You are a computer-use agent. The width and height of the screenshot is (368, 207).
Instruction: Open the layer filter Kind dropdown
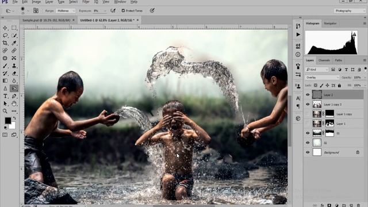tap(317, 70)
